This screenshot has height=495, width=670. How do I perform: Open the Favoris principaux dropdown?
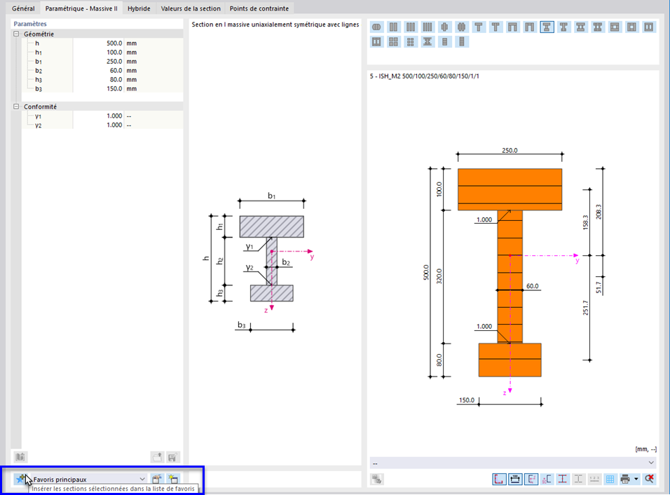coord(88,479)
